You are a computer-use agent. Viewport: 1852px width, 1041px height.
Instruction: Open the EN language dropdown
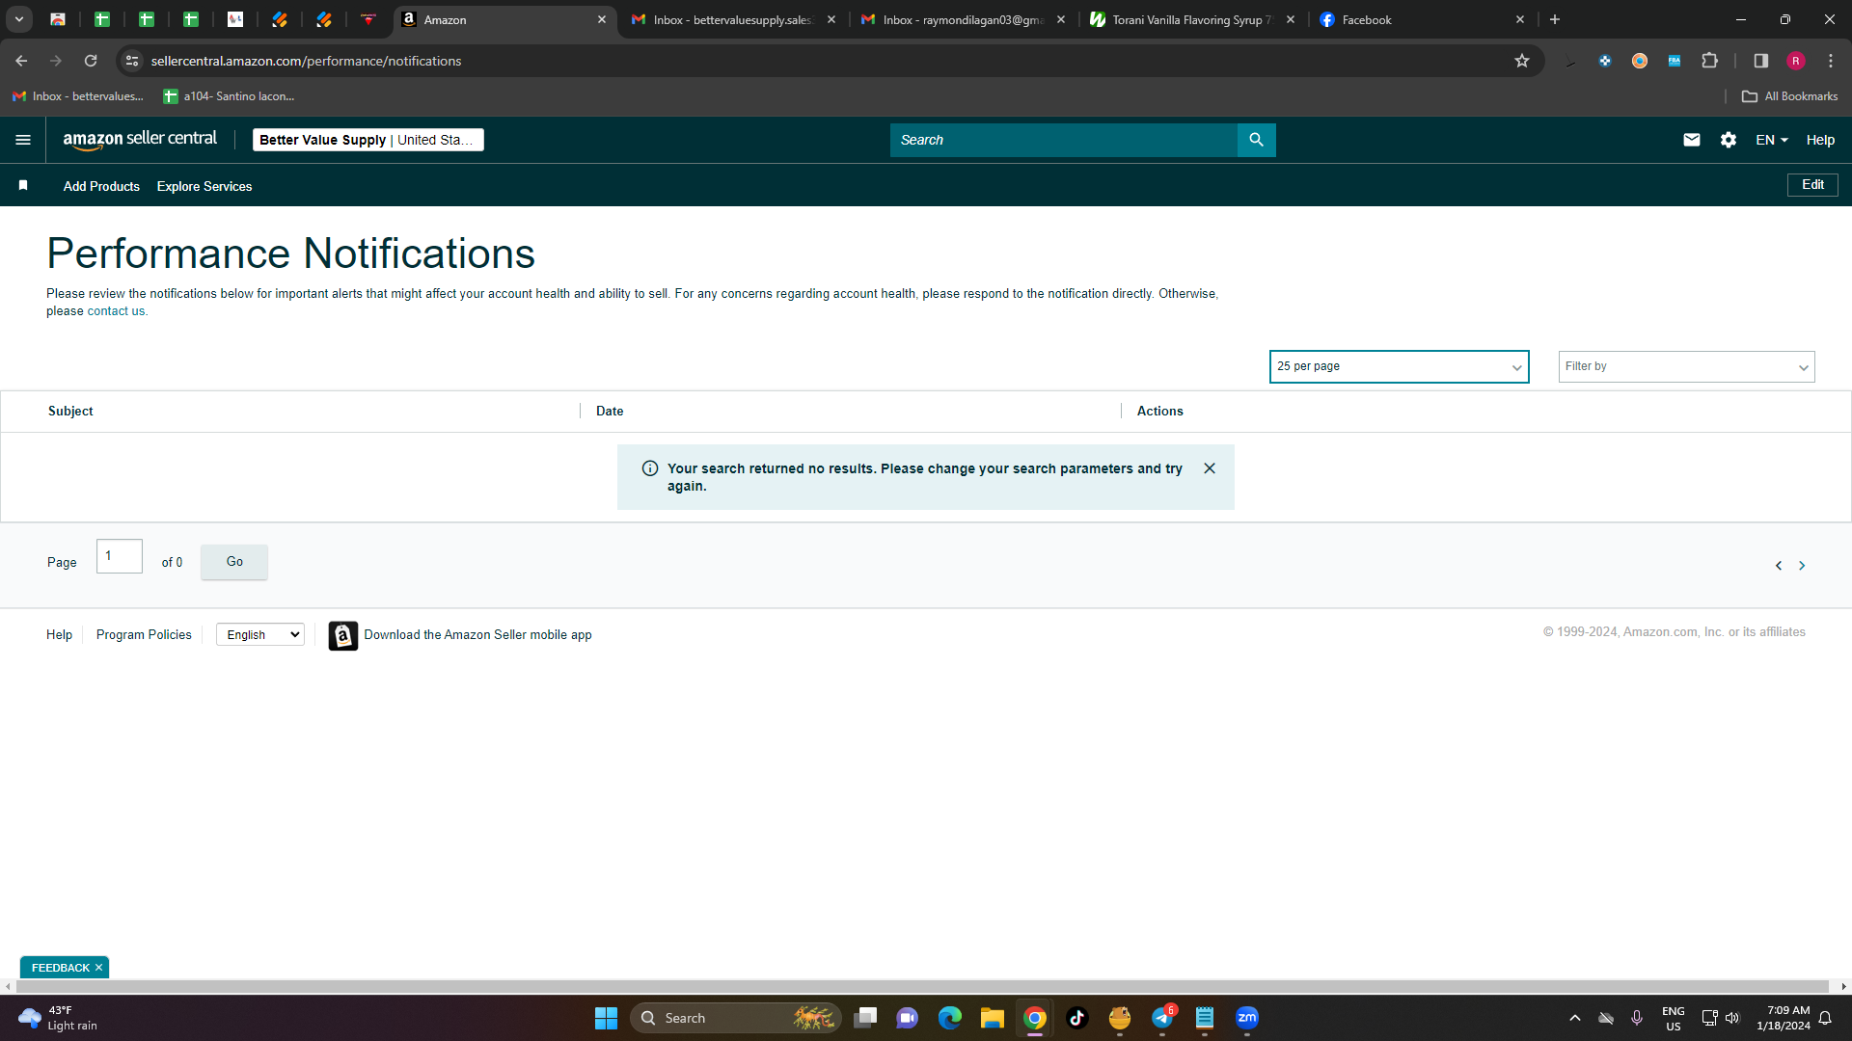[x=1772, y=140]
